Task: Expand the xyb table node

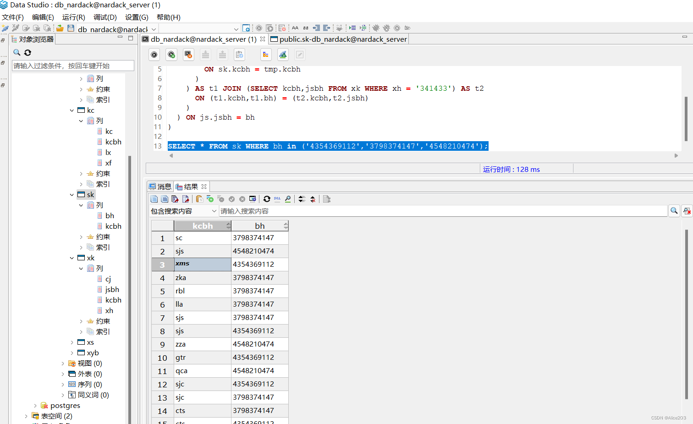Action: pyautogui.click(x=72, y=353)
